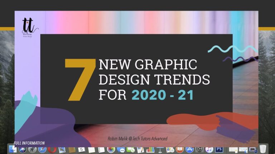The width and height of the screenshot is (275, 154).
Task: Click the large gold number 7
Action: [x=80, y=79]
